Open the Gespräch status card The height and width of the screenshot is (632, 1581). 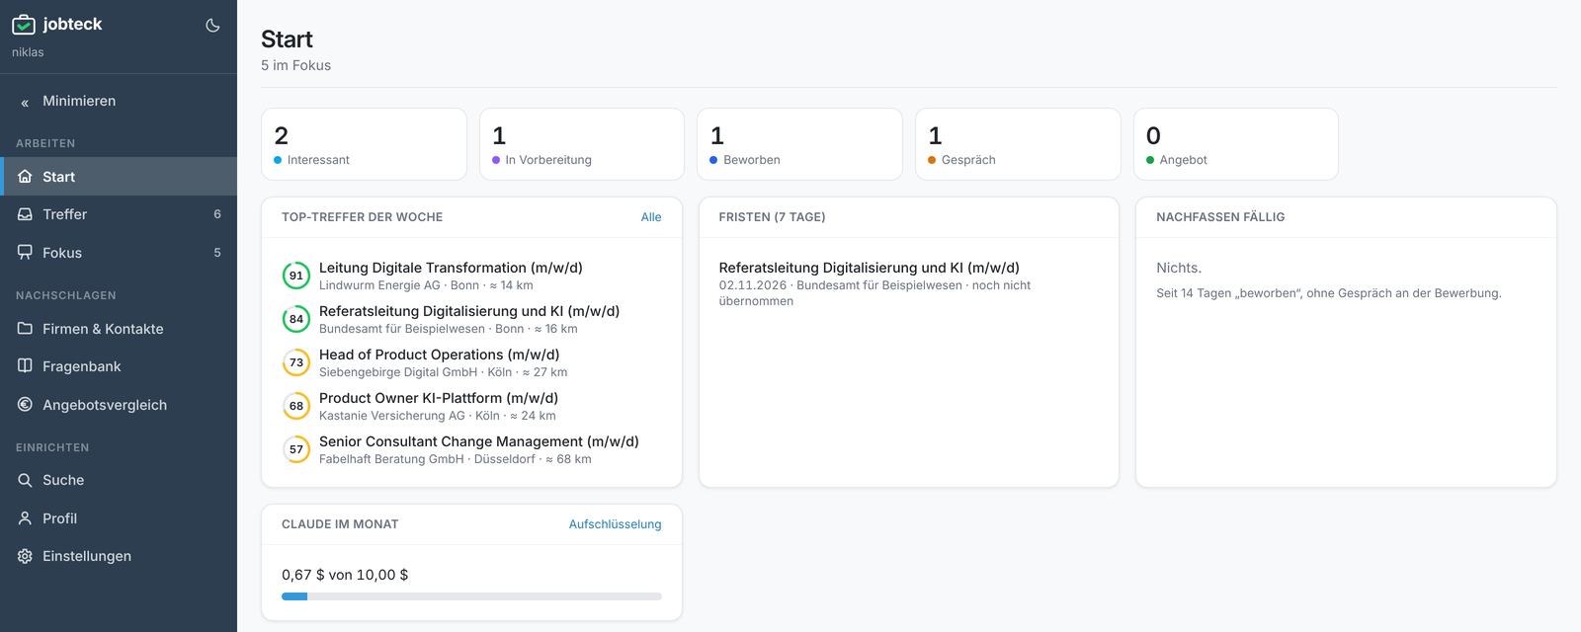1018,144
